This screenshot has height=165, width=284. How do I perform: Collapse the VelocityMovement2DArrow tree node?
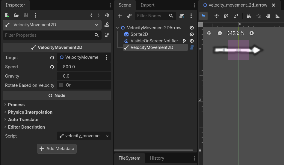point(117,28)
